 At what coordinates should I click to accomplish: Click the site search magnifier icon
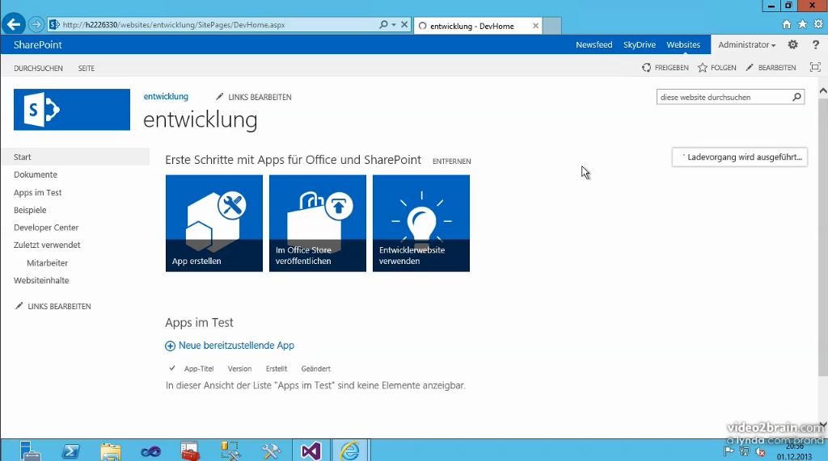click(x=796, y=97)
